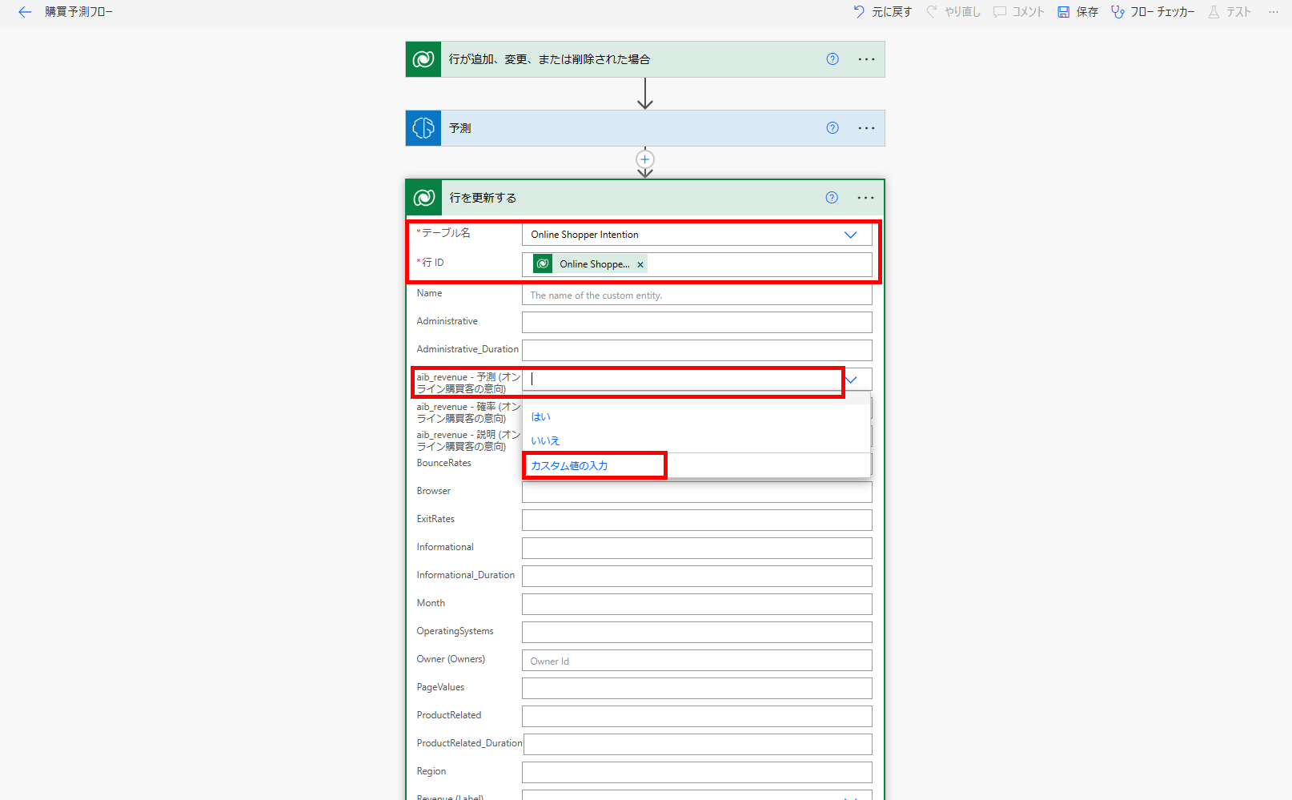Click the 行が追加、変更、または削除された場合 step title
The image size is (1292, 800).
549,59
